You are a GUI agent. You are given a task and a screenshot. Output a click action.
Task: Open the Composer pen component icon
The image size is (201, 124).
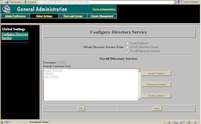[195, 122]
